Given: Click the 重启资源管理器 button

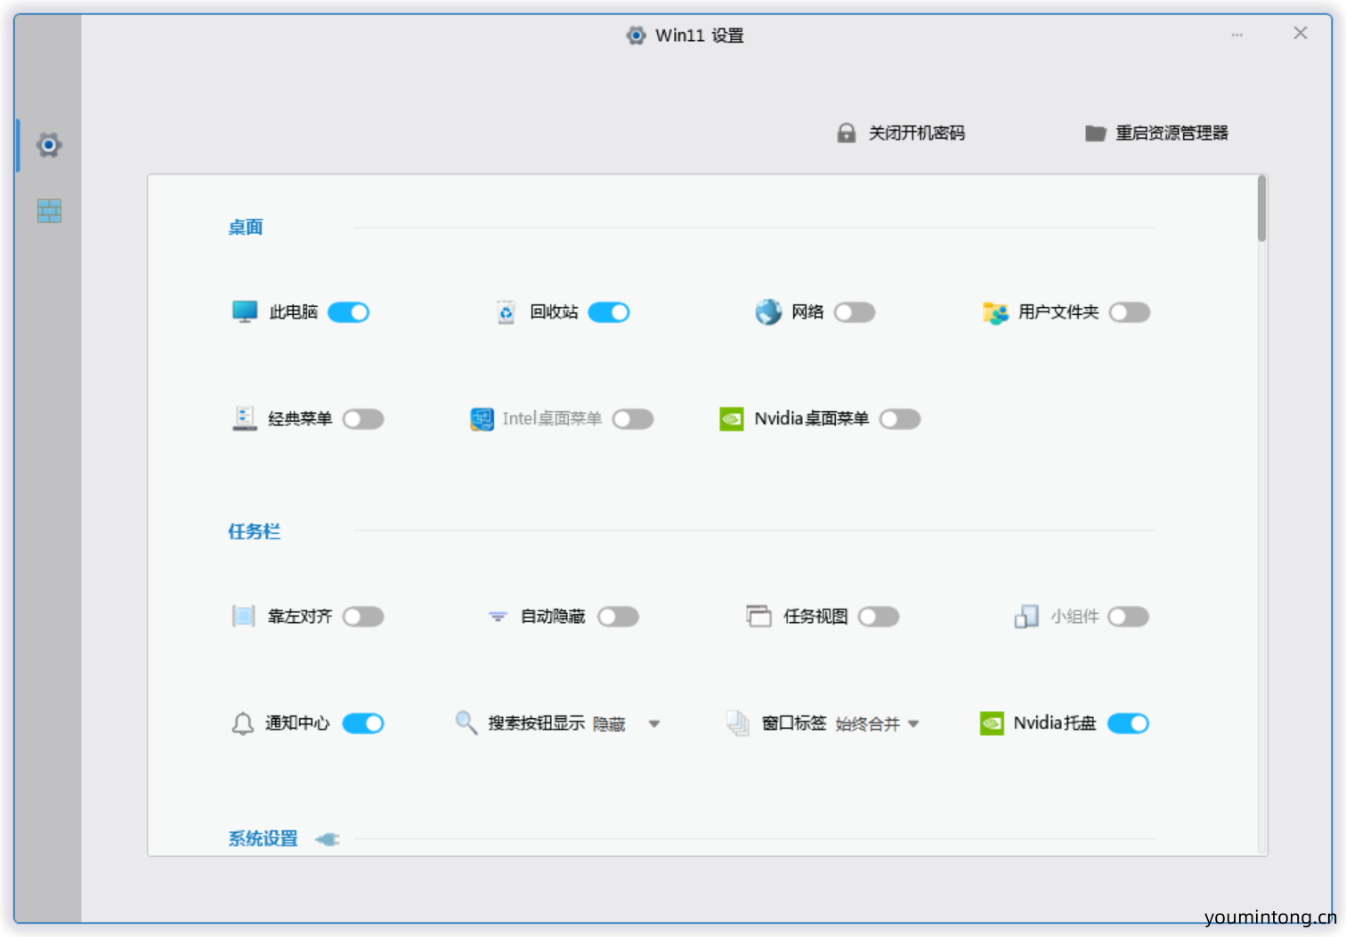Looking at the screenshot, I should tap(1156, 133).
